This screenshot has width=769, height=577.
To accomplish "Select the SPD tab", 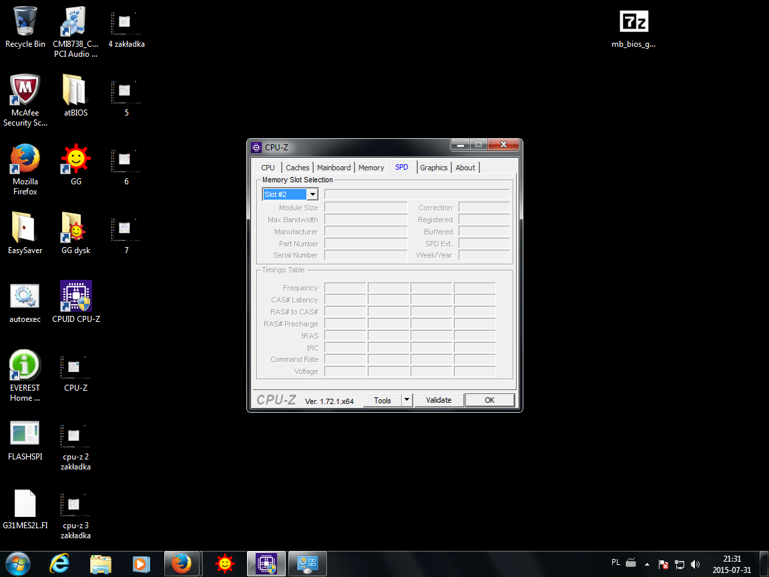I will [402, 167].
